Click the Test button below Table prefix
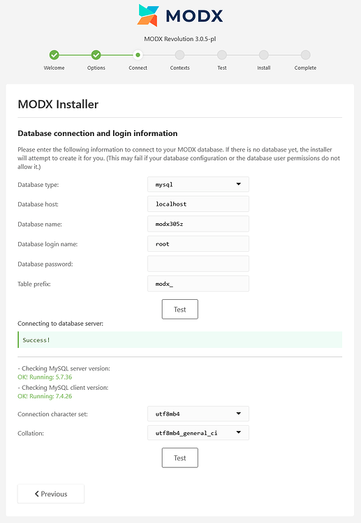 click(x=180, y=309)
